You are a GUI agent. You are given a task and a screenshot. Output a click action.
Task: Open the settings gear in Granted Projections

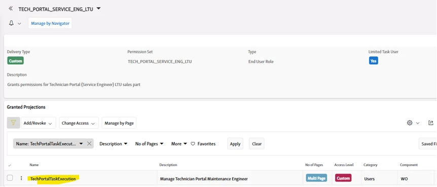pyautogui.click(x=410, y=123)
